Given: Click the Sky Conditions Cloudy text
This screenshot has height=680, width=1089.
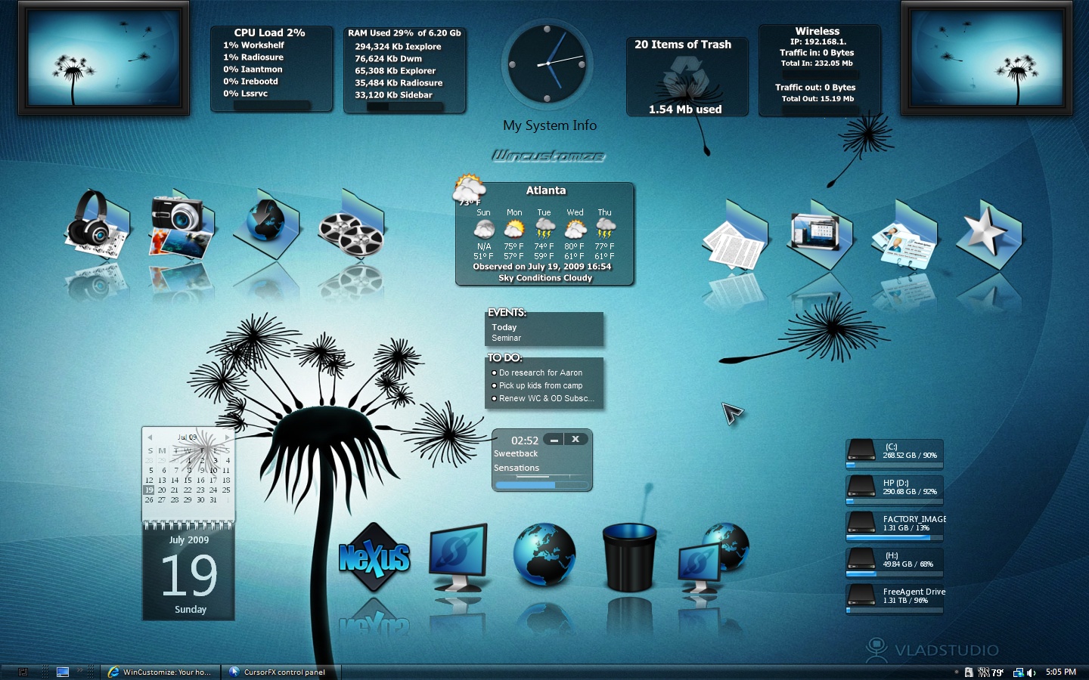Looking at the screenshot, I should click(x=545, y=278).
